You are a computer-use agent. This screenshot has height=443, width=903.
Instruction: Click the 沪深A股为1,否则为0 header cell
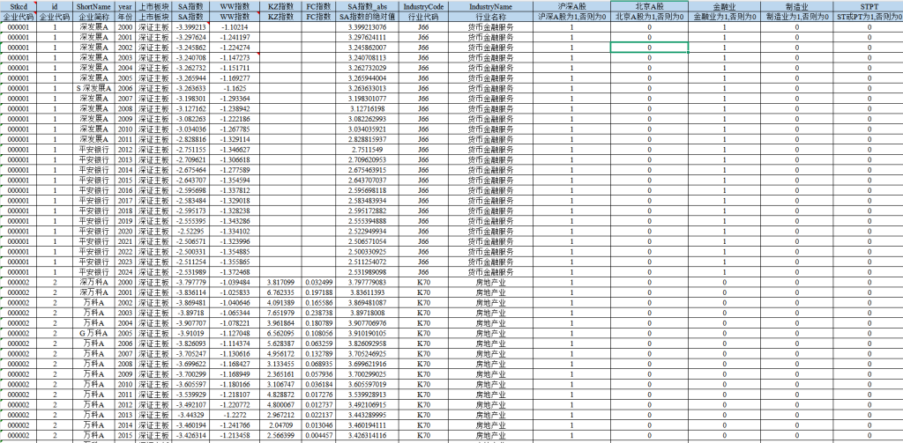point(571,17)
